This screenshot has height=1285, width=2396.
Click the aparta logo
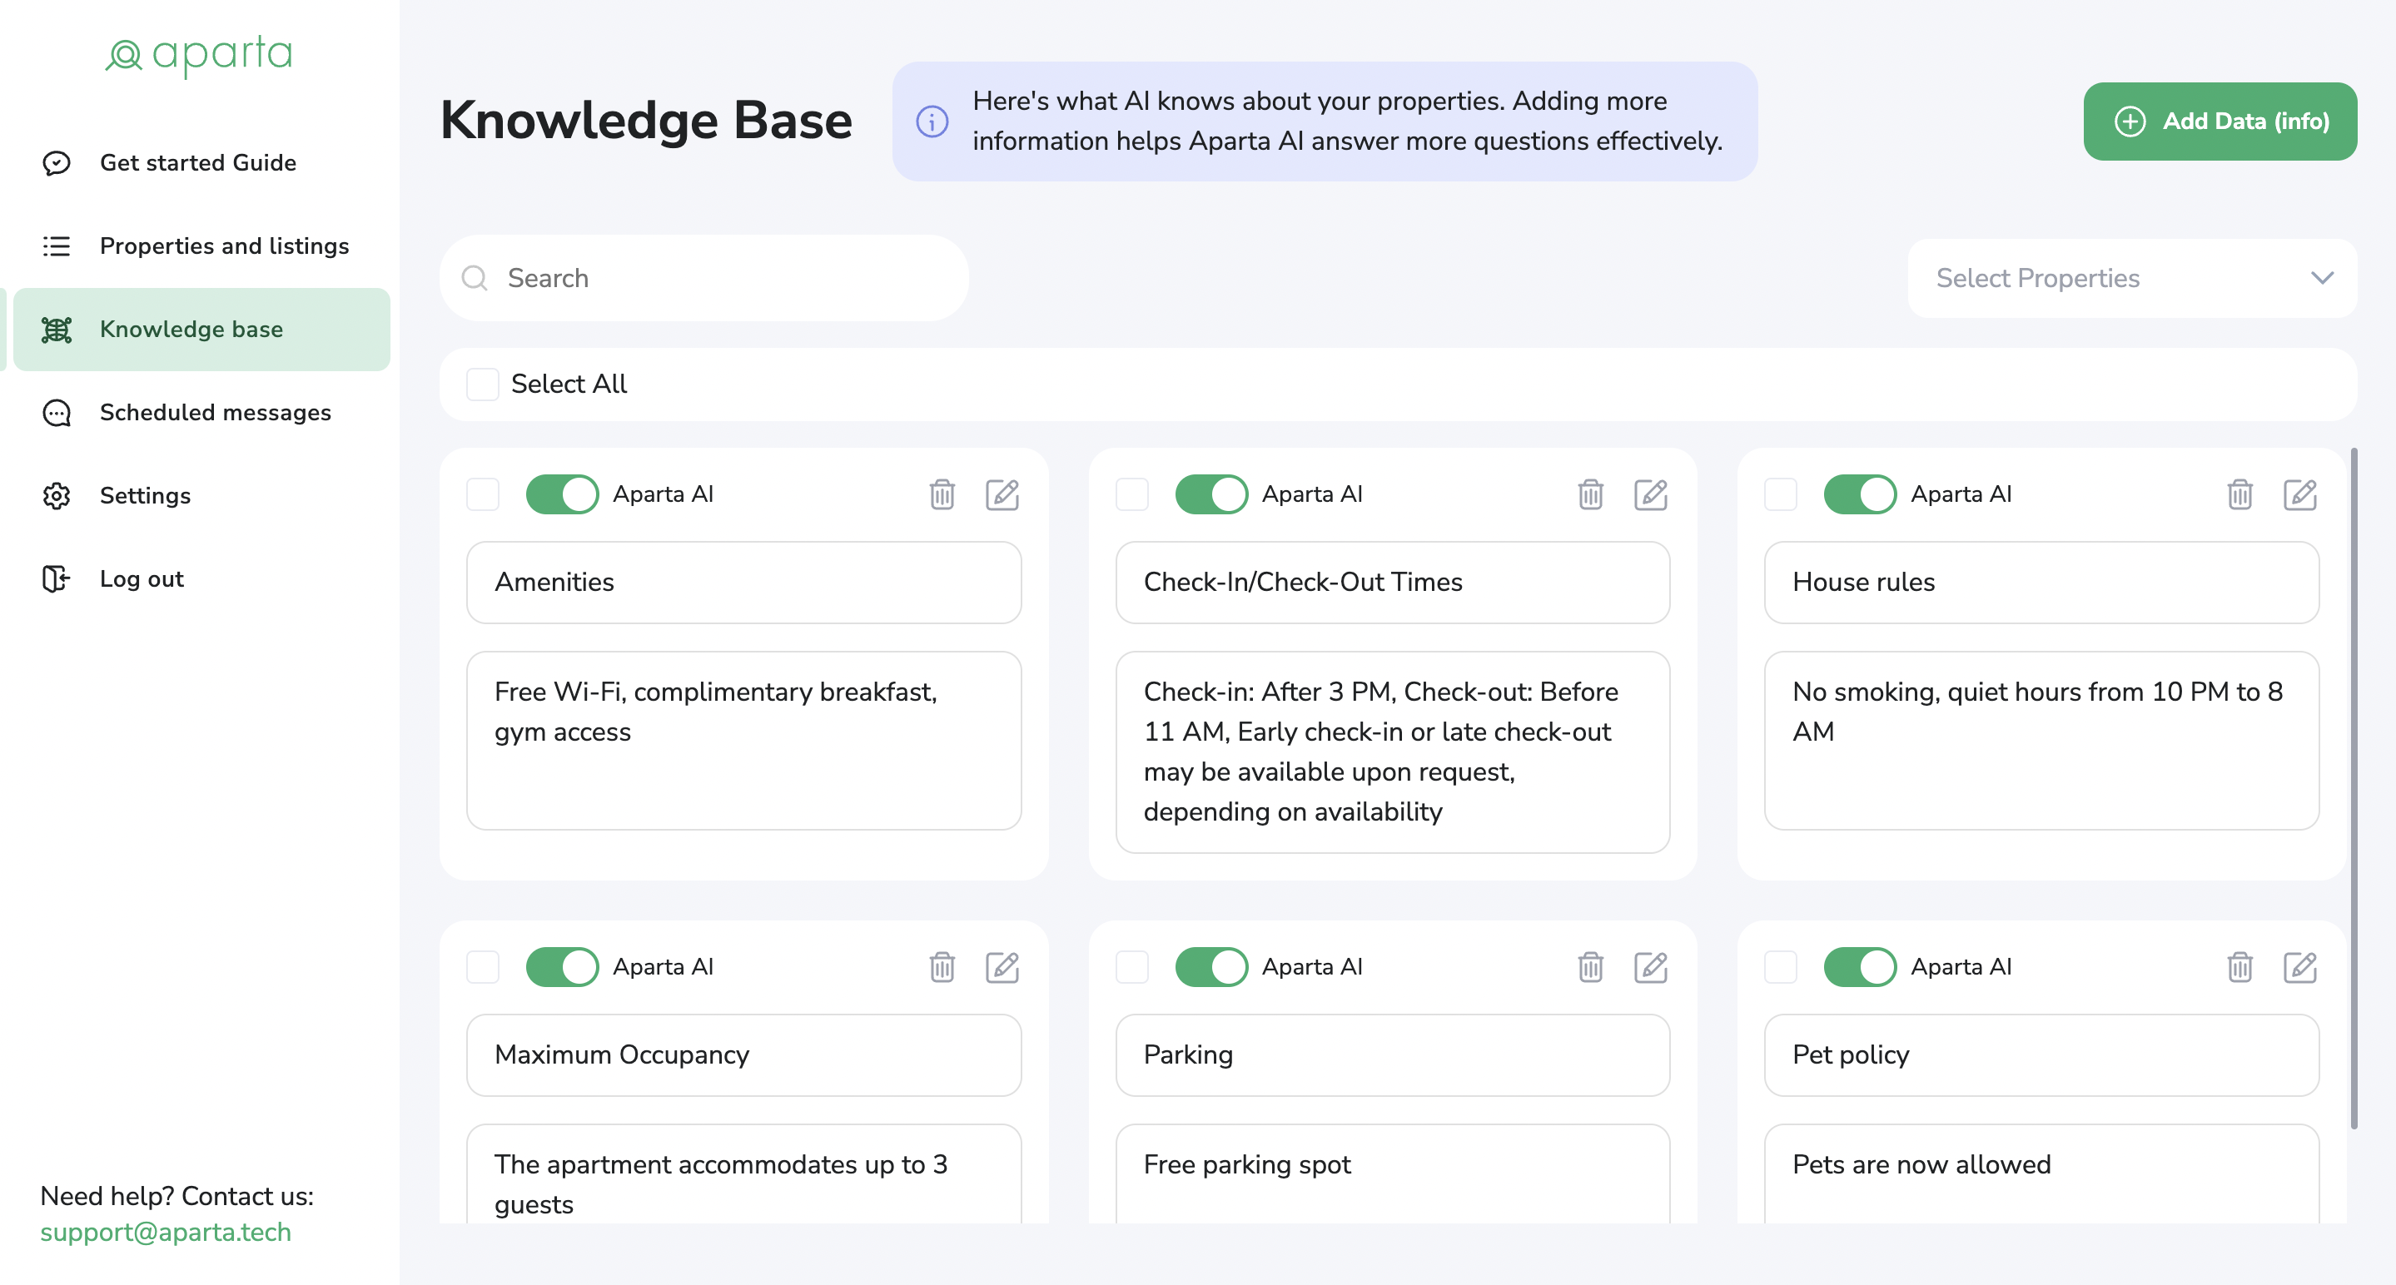click(x=199, y=55)
